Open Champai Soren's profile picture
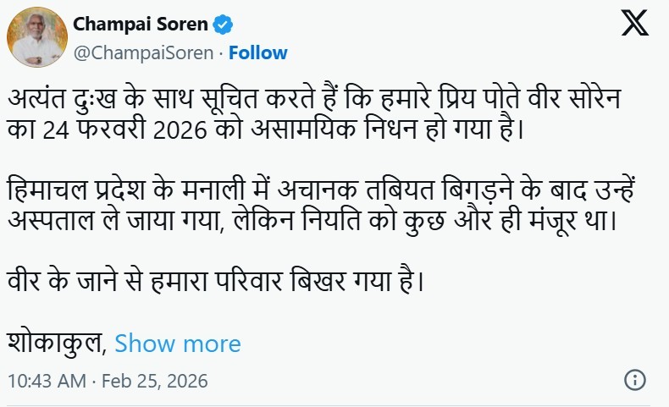 point(36,37)
